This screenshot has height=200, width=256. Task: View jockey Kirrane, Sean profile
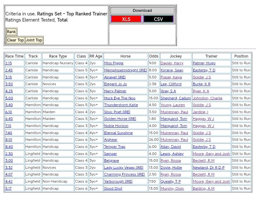click(172, 70)
